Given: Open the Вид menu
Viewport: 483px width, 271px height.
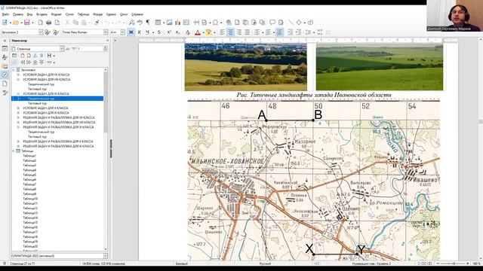Looking at the screenshot, I should pos(29,14).
